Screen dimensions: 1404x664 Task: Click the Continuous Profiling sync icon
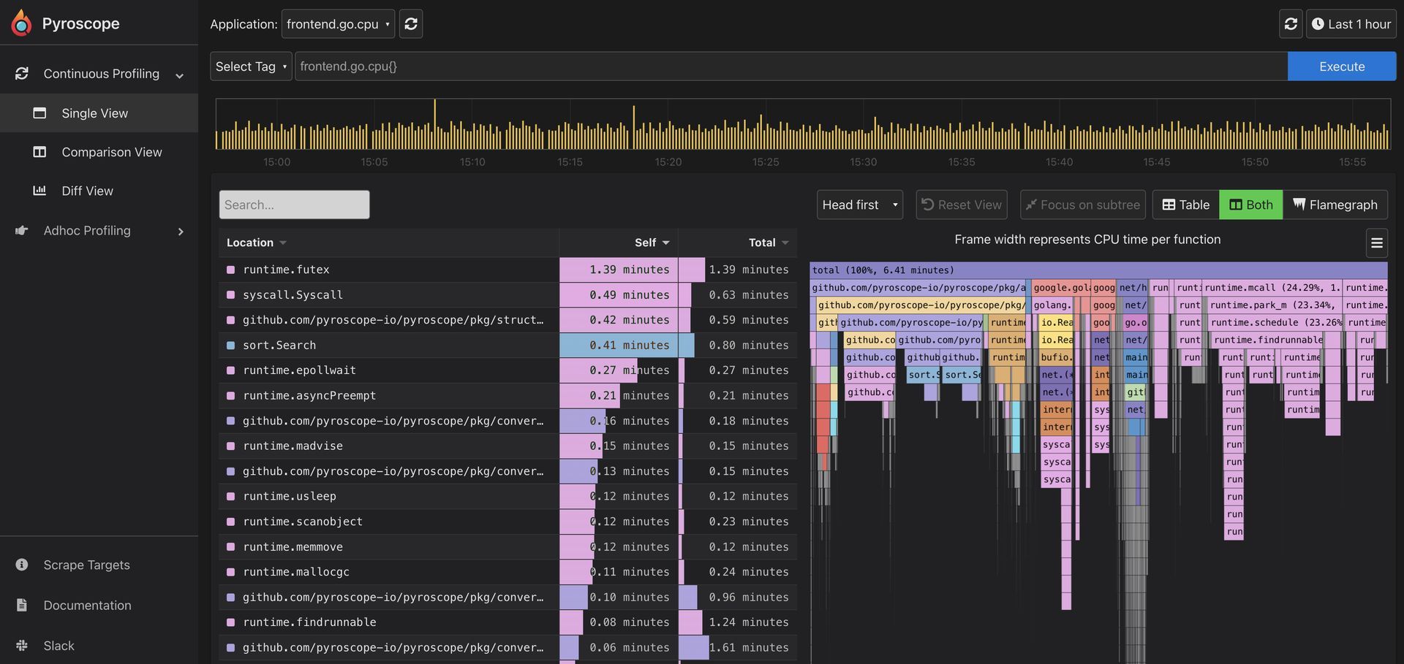[22, 74]
